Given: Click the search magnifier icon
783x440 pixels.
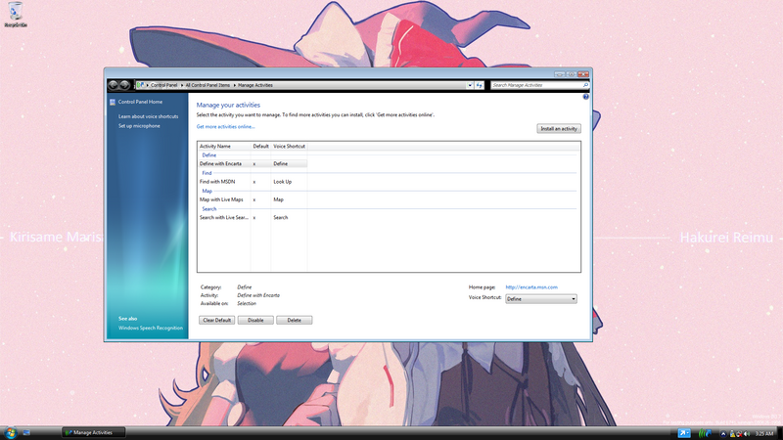Looking at the screenshot, I should click(585, 85).
